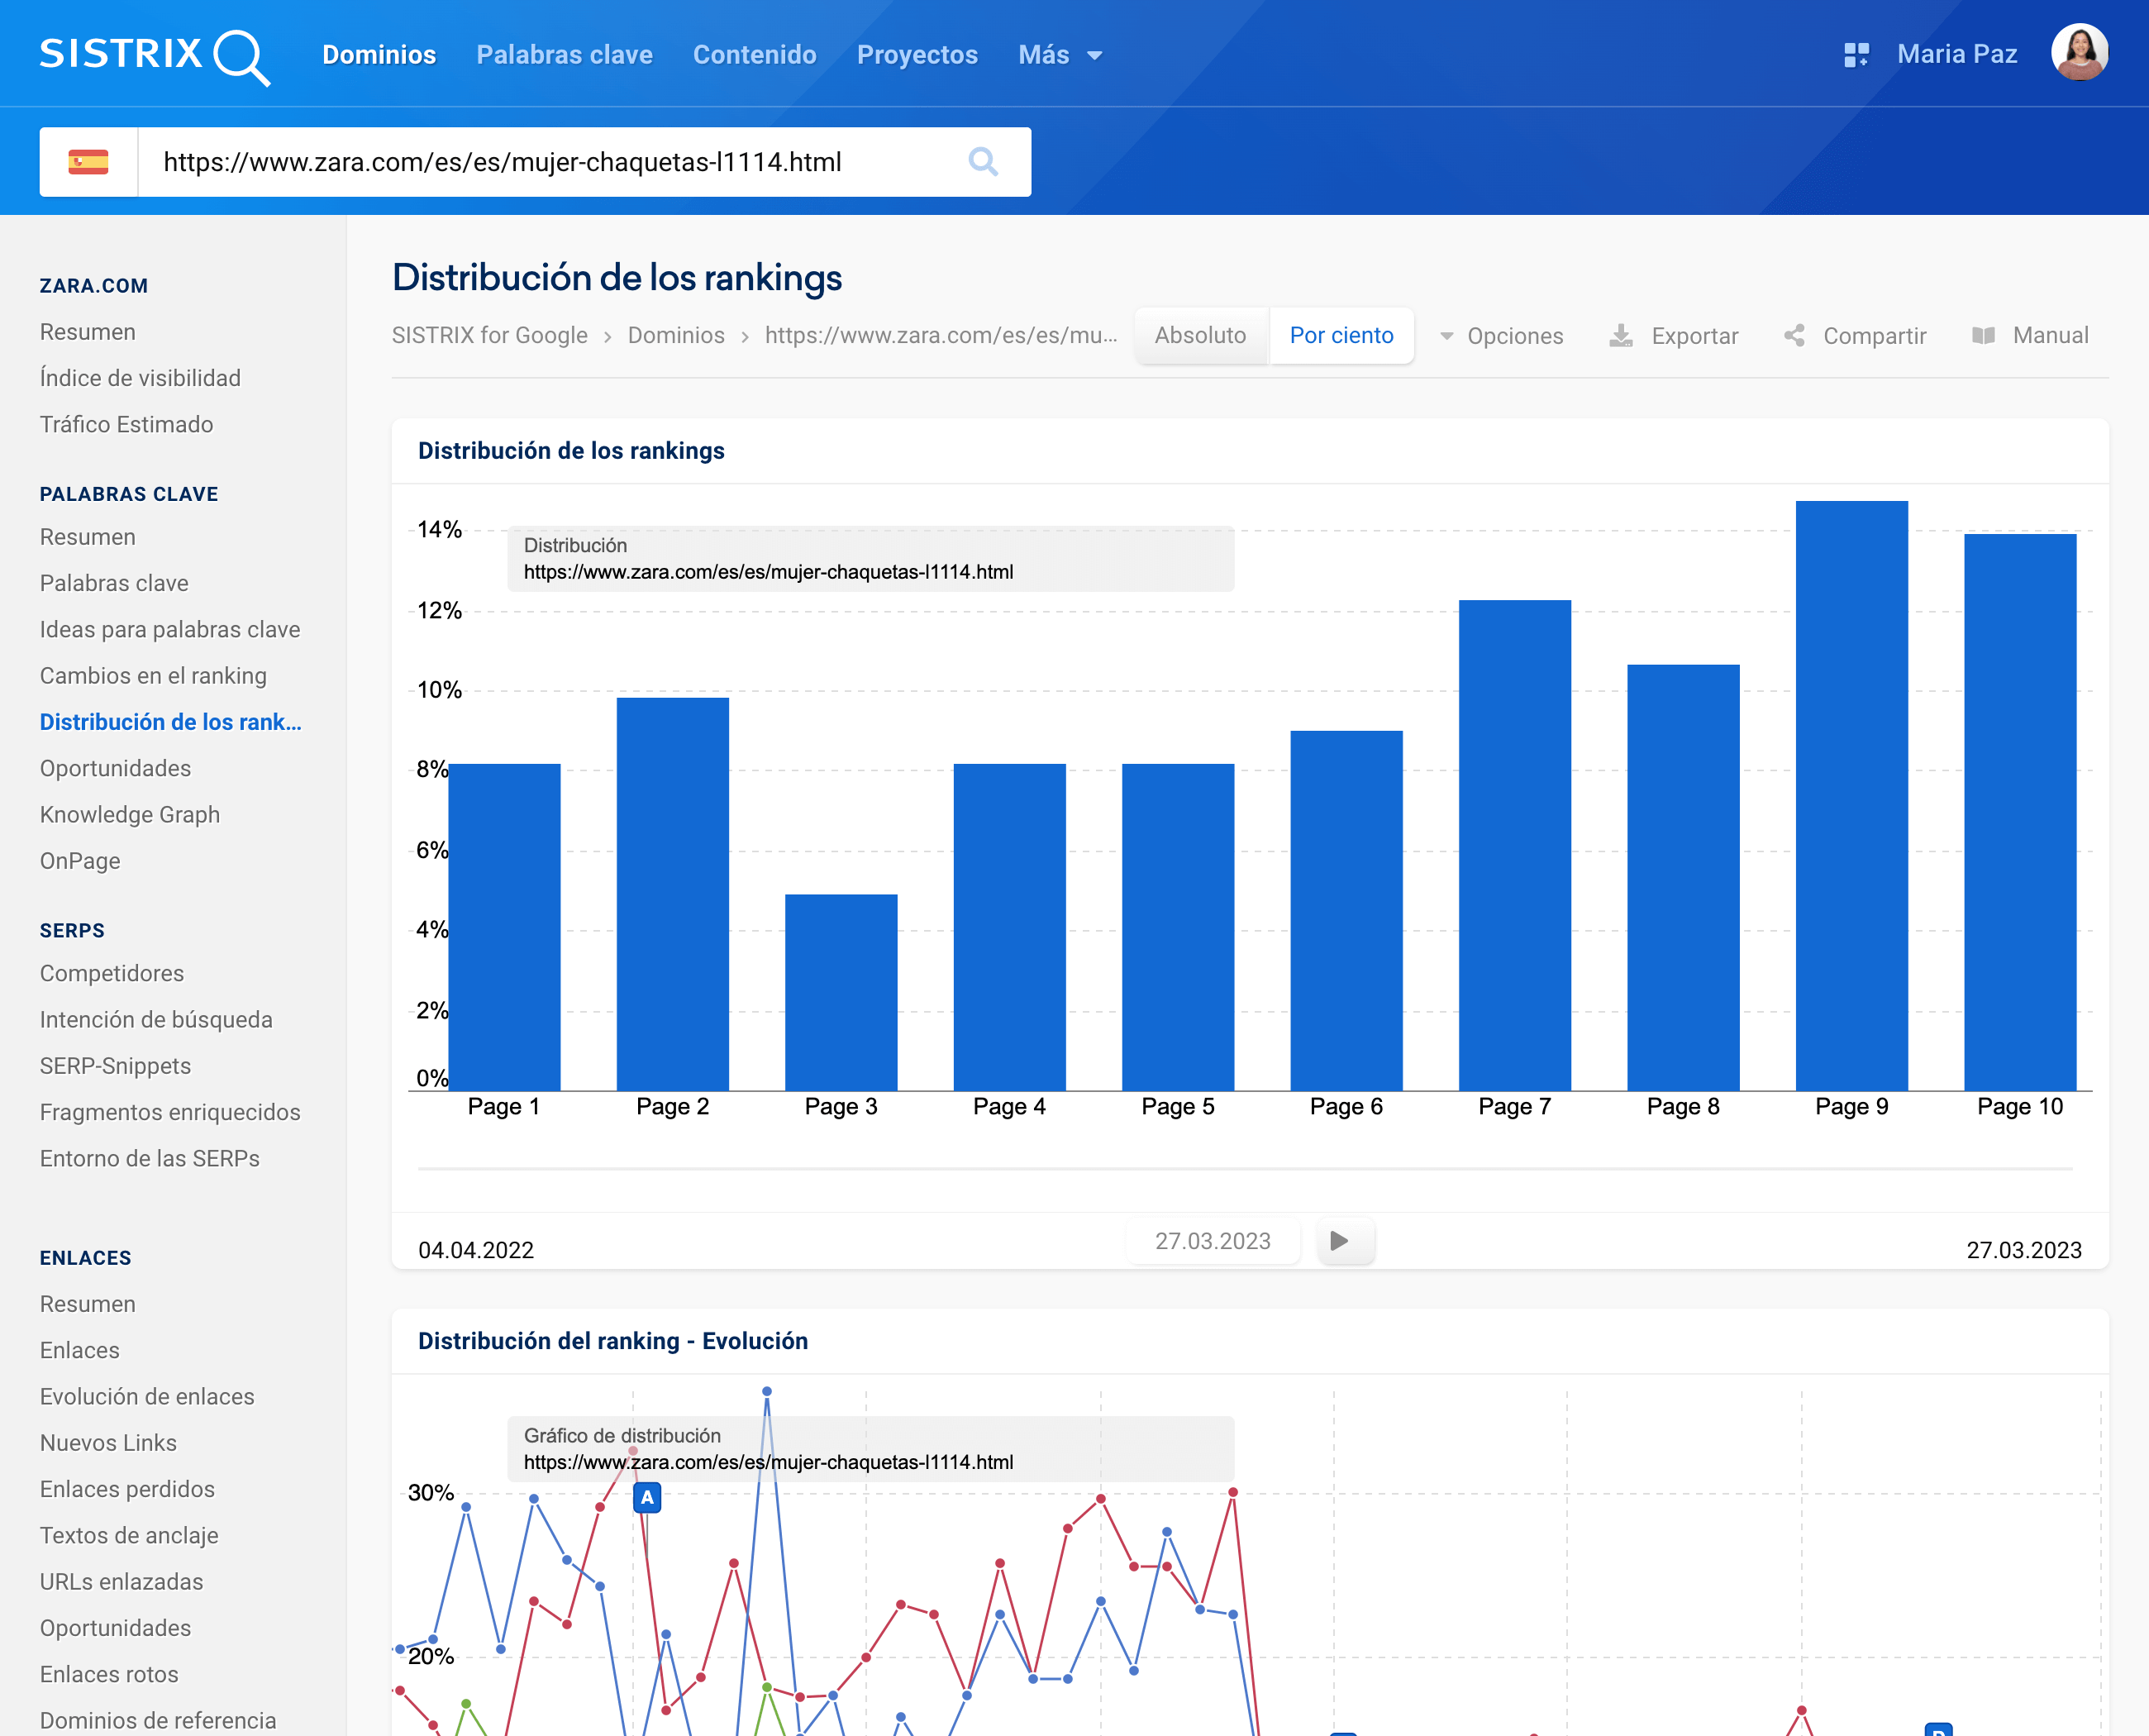The width and height of the screenshot is (2149, 1736).
Task: Open Cambios en el ranking sidebar link
Action: 153,676
